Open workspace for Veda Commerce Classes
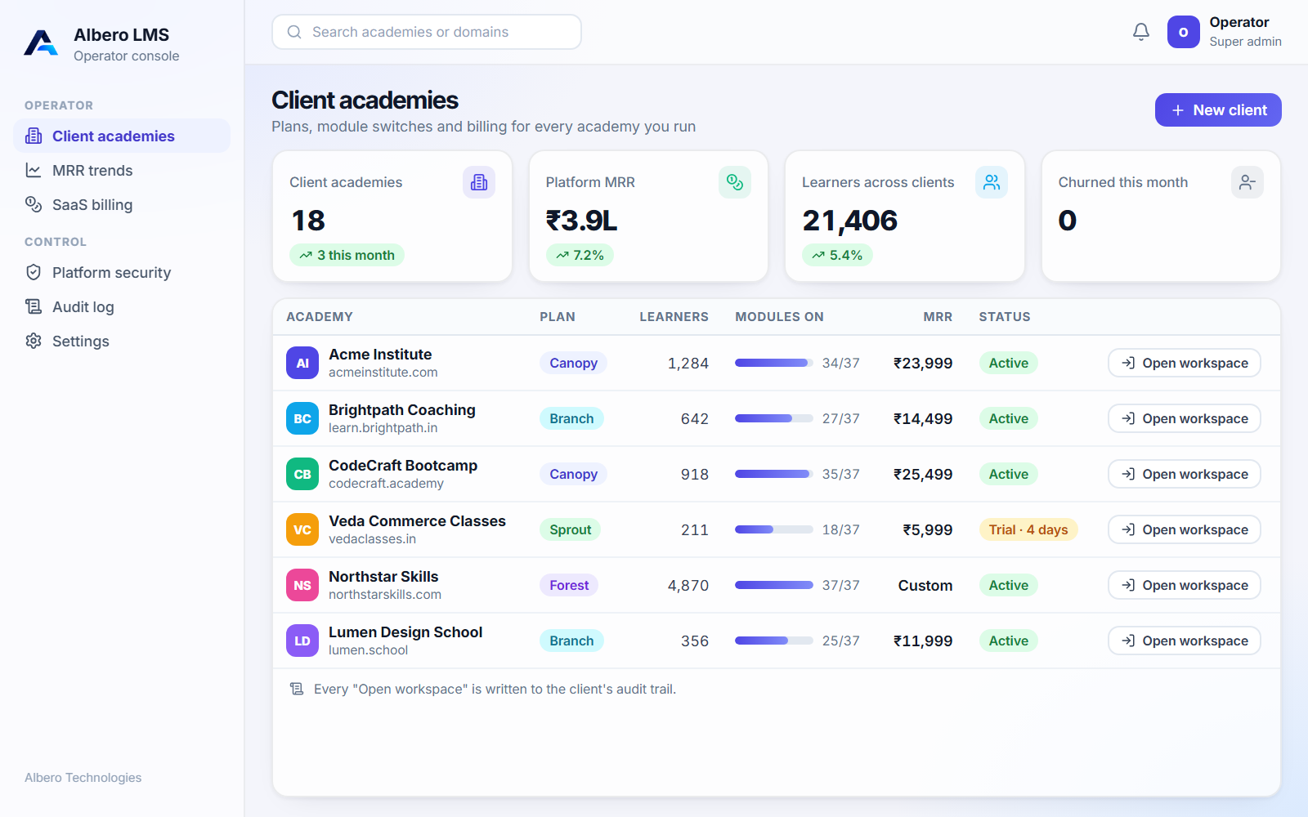 [x=1185, y=529]
